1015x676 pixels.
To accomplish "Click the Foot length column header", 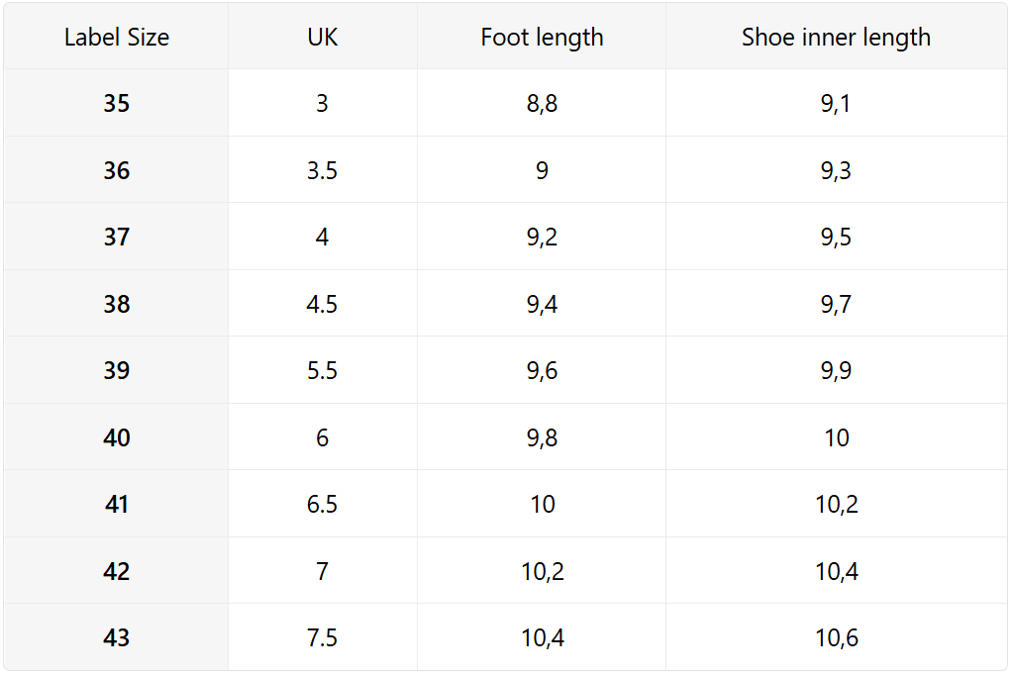I will [542, 38].
